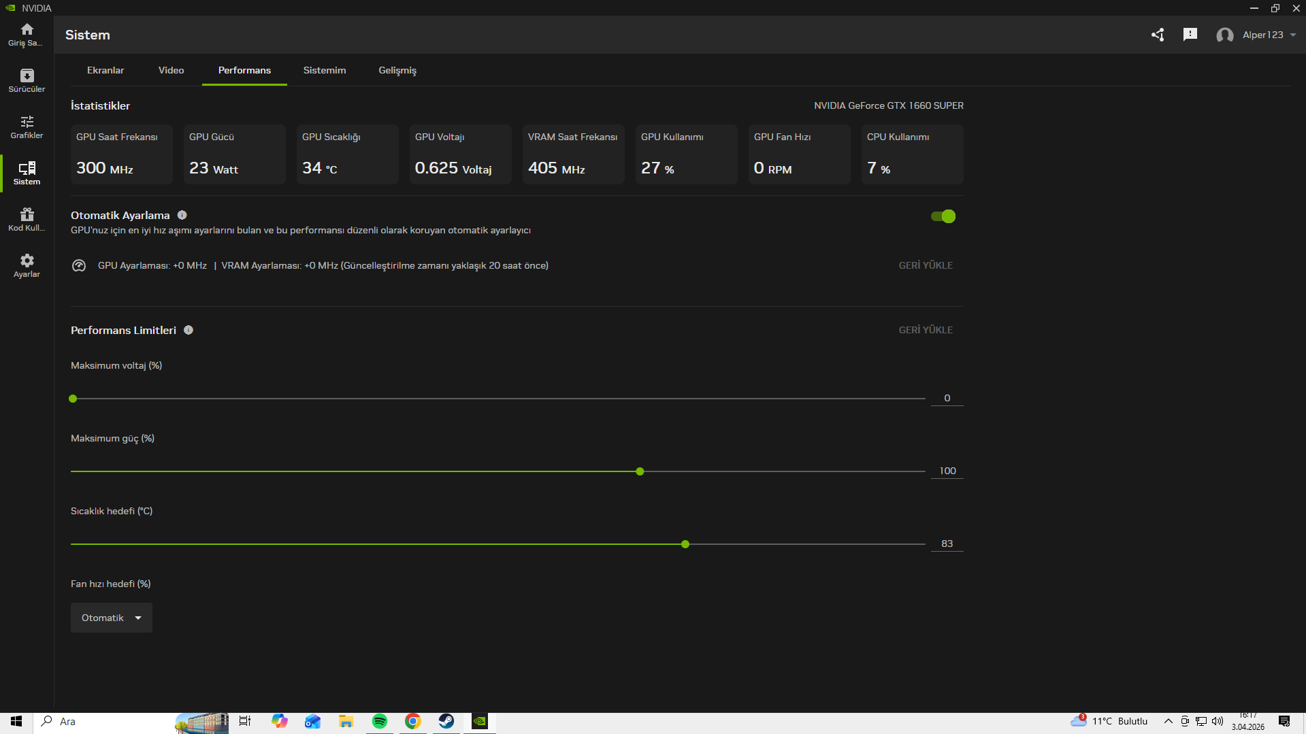Open Windows Start menu
This screenshot has width=1306, height=734.
(16, 722)
